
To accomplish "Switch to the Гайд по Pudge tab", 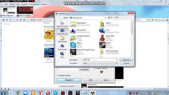I will coord(25,11).
